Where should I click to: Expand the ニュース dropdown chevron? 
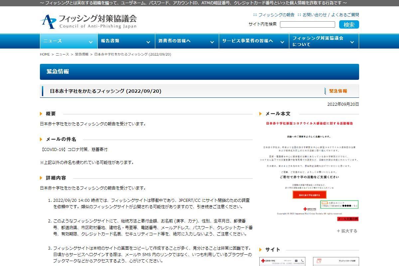point(90,42)
